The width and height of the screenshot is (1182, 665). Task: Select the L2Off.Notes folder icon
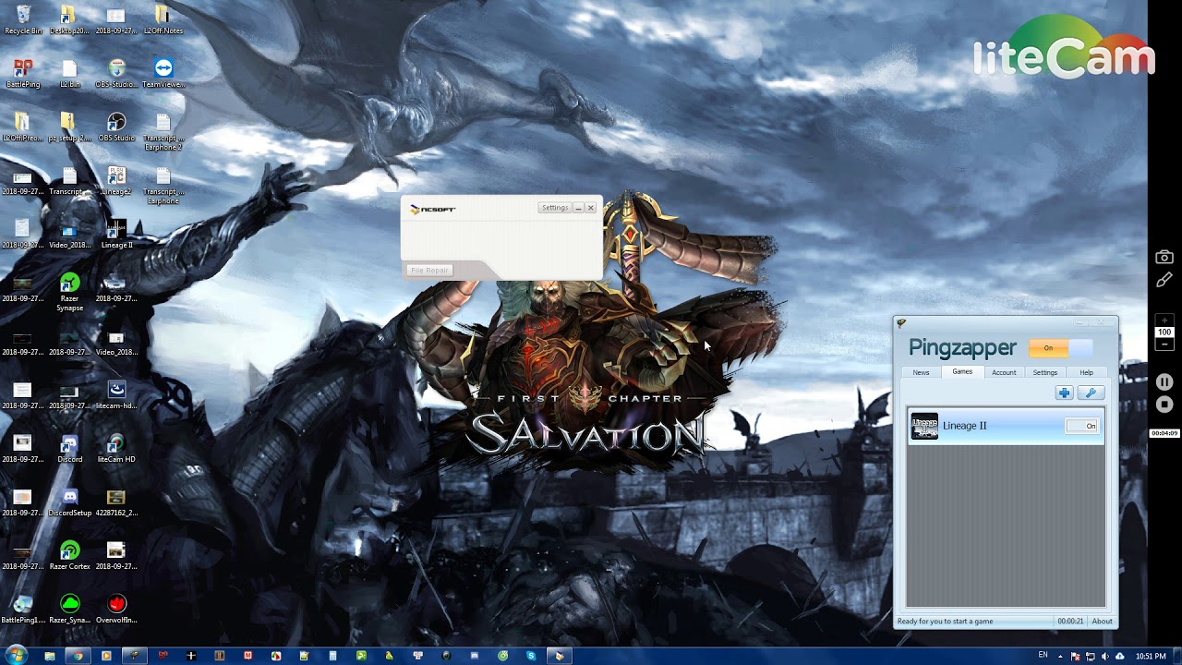click(163, 19)
